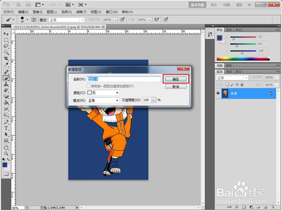Open Mini Bridge from application bar
This screenshot has width=282, height=211.
(x=28, y=5)
